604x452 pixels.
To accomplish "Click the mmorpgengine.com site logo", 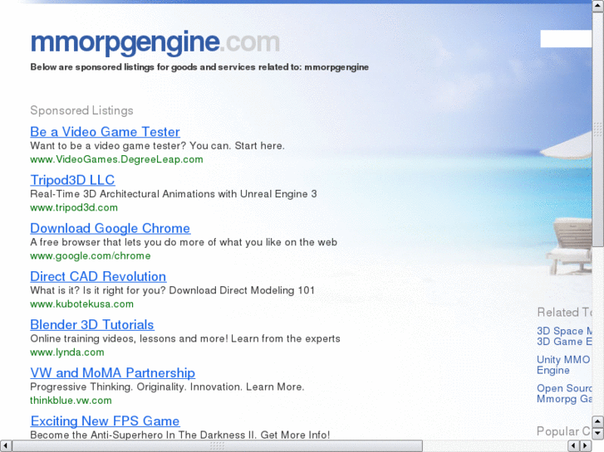I will point(155,42).
